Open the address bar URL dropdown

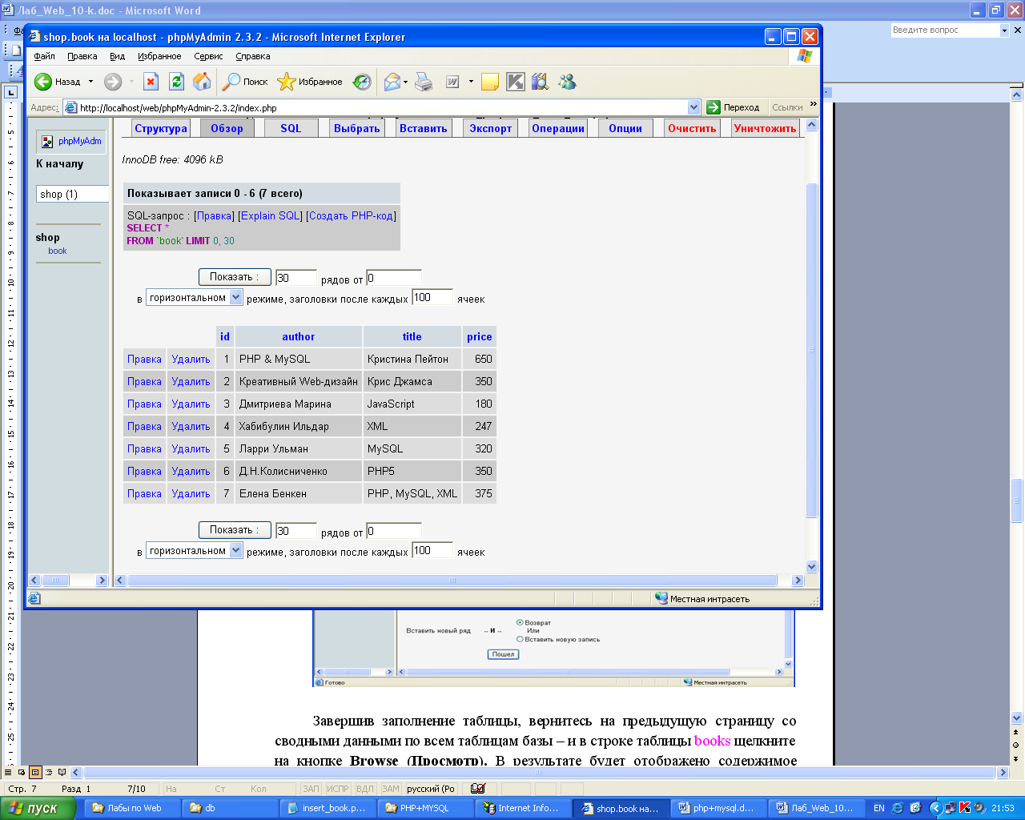point(693,107)
